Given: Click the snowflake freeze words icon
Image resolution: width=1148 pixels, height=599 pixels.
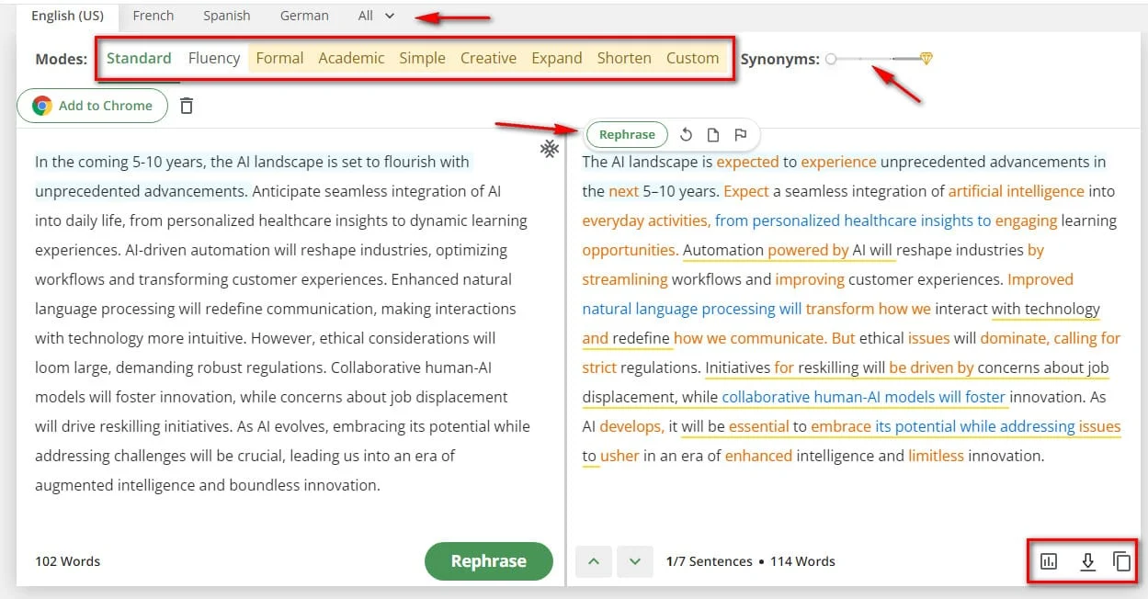Looking at the screenshot, I should tap(549, 149).
